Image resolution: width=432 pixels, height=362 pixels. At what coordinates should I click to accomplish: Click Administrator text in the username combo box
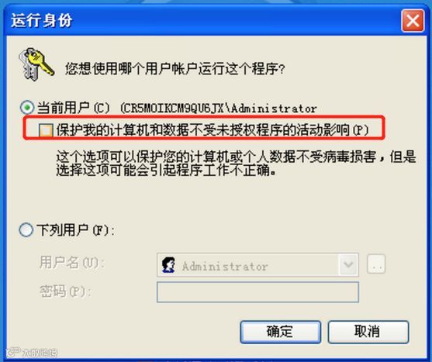point(225,267)
